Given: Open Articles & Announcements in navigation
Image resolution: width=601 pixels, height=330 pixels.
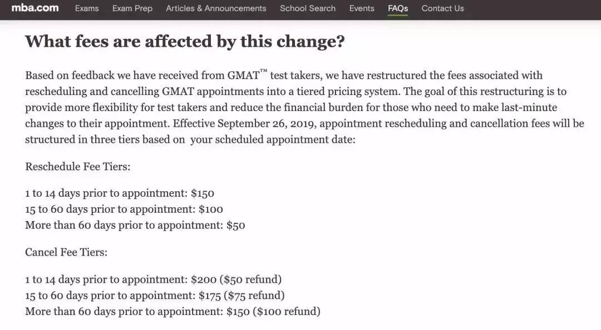Looking at the screenshot, I should pyautogui.click(x=216, y=8).
